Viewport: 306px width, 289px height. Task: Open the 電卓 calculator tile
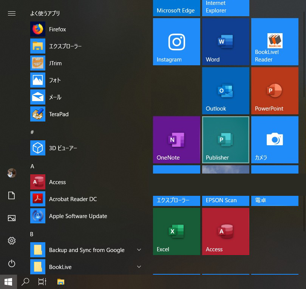[275, 201]
